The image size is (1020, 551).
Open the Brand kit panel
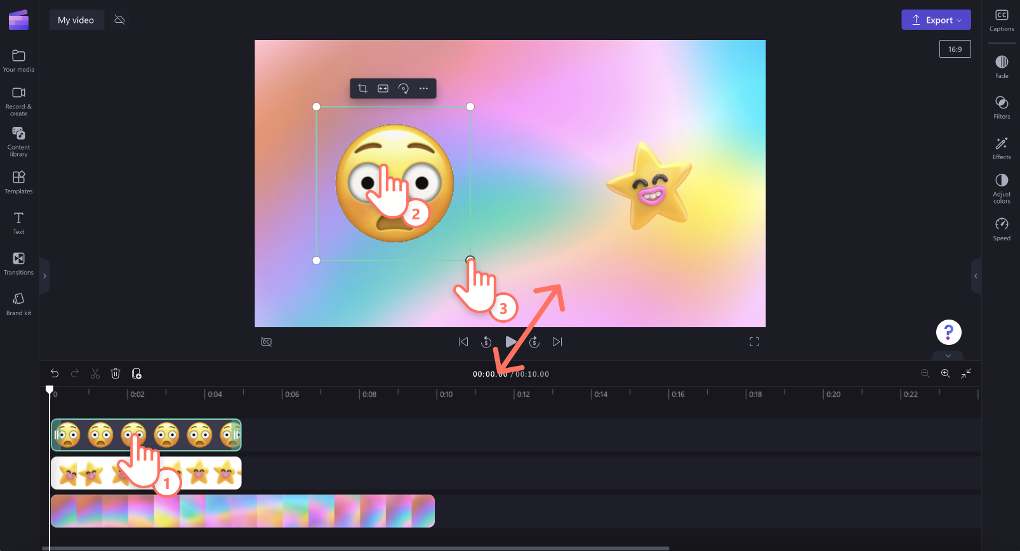18,304
